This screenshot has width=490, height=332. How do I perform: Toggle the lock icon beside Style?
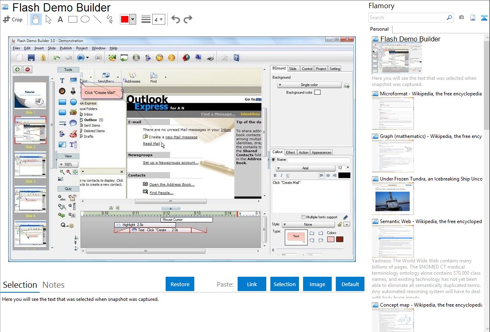339,224
